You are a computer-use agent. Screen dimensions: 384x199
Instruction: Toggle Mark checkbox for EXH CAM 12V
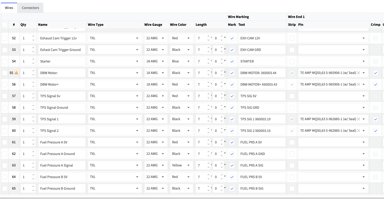[x=232, y=38]
